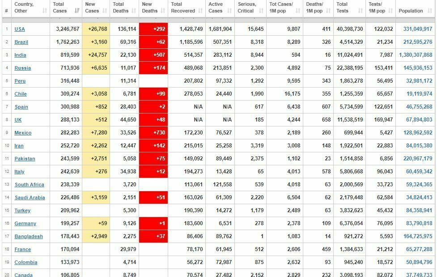Click the sort arrows icon beside New Deaths
The width and height of the screenshot is (437, 277).
(x=163, y=11)
